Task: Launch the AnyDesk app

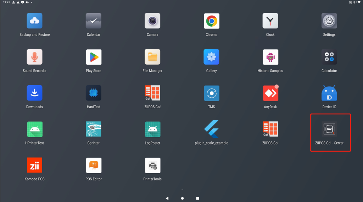Action: point(270,93)
